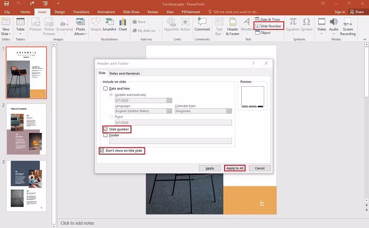369x228 pixels.
Task: Click the New Slide icon
Action: [6, 22]
